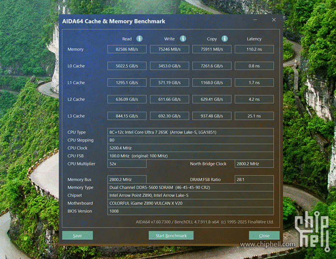Image resolution: width=336 pixels, height=259 pixels.
Task: Click the North Bridge Clock label
Action: tap(208, 164)
